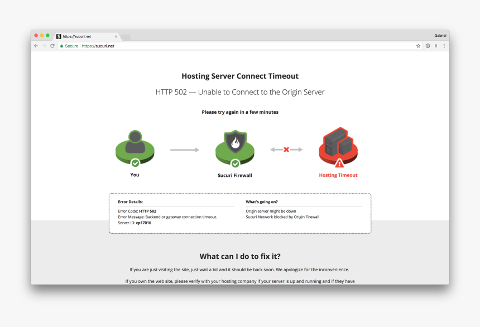Minimize the window with the yellow button
The height and width of the screenshot is (327, 480).
coord(42,36)
